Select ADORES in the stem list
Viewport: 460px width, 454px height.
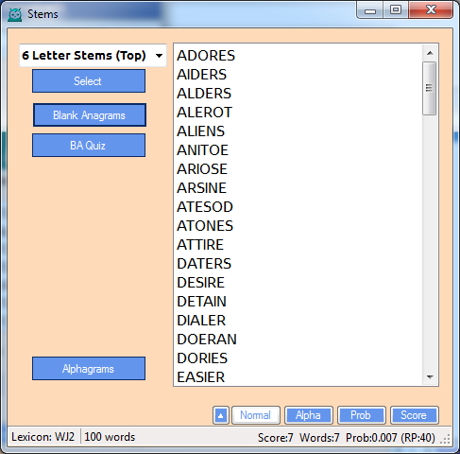206,56
